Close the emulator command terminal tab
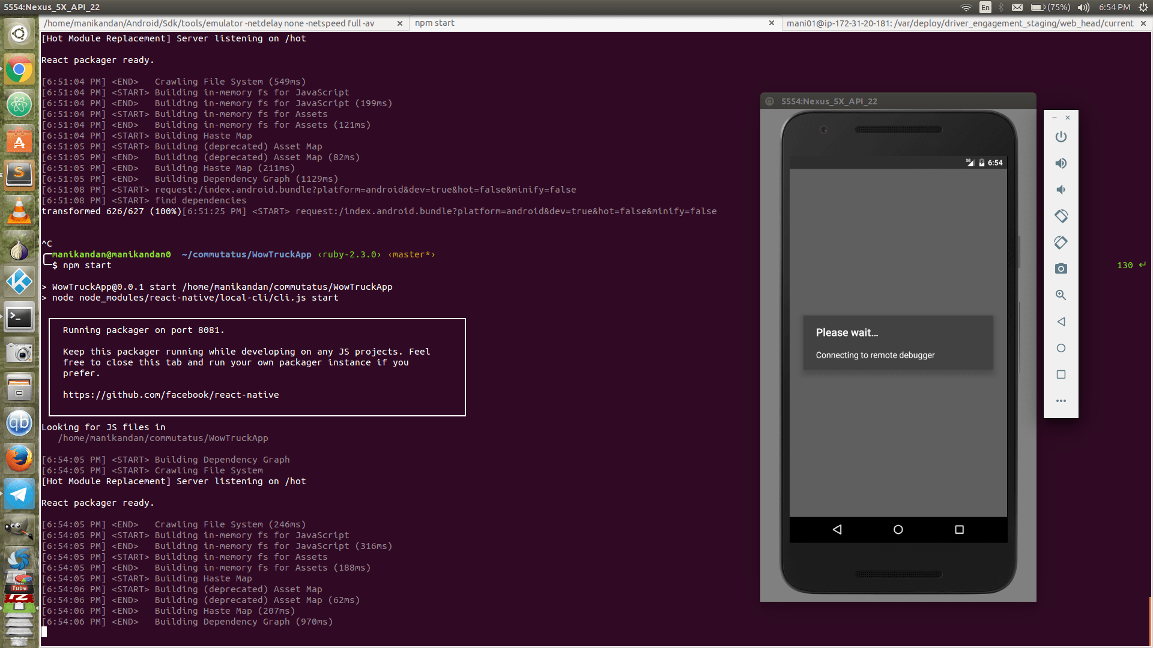 click(x=400, y=23)
